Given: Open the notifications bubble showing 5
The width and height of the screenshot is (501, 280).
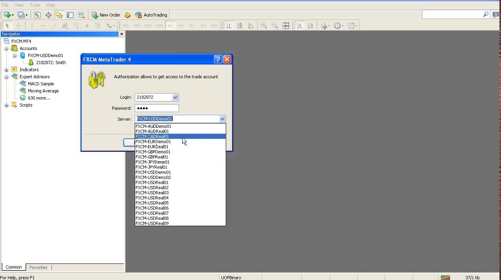Looking at the screenshot, I should [x=496, y=15].
